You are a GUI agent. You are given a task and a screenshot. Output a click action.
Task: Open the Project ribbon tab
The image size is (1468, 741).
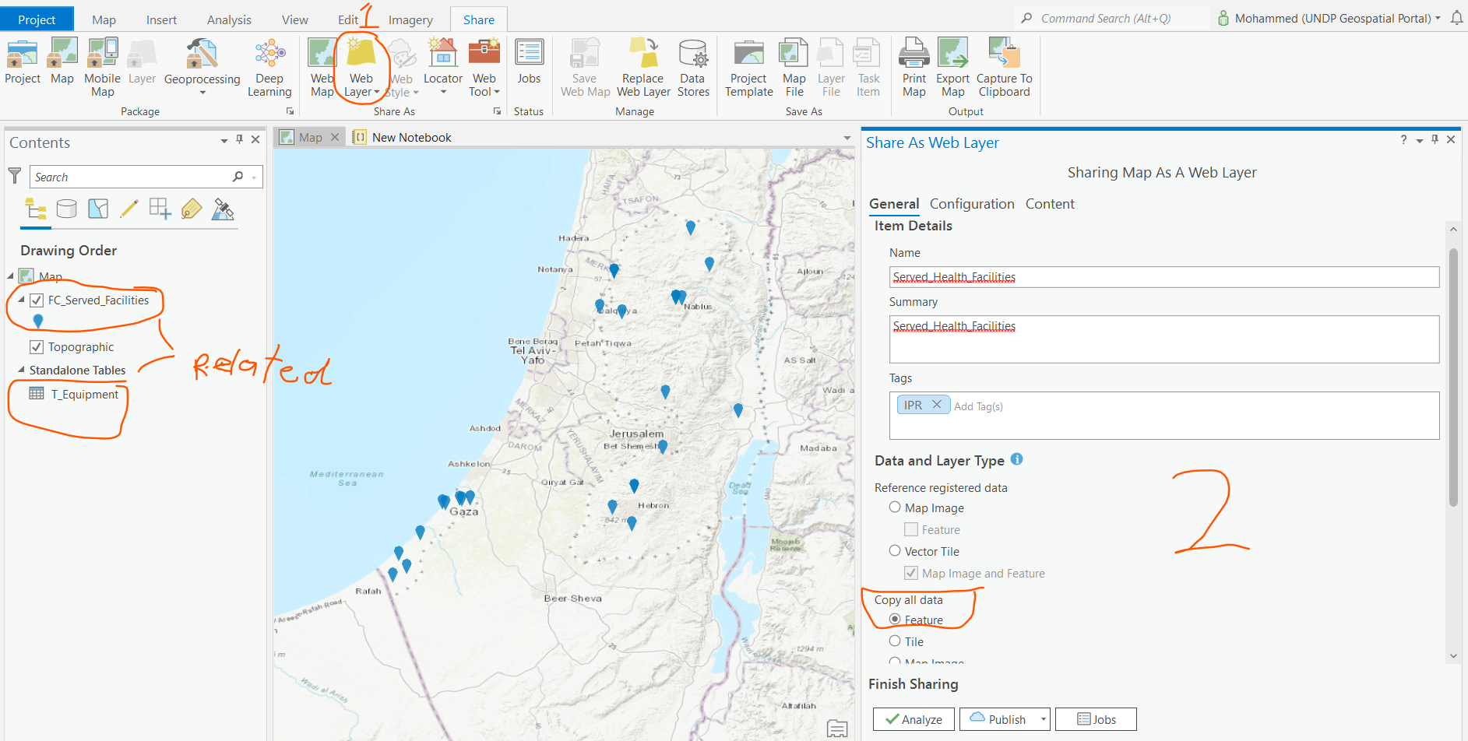(x=37, y=19)
